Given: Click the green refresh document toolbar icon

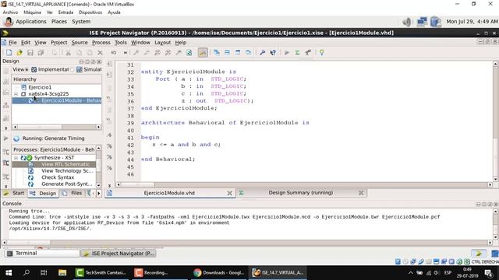Looking at the screenshot, I should [x=189, y=53].
